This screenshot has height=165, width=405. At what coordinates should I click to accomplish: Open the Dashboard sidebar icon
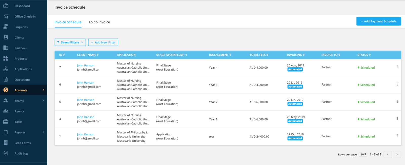pos(6,6)
